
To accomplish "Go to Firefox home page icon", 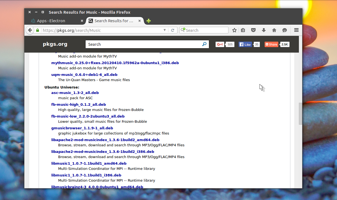I will 274,30.
